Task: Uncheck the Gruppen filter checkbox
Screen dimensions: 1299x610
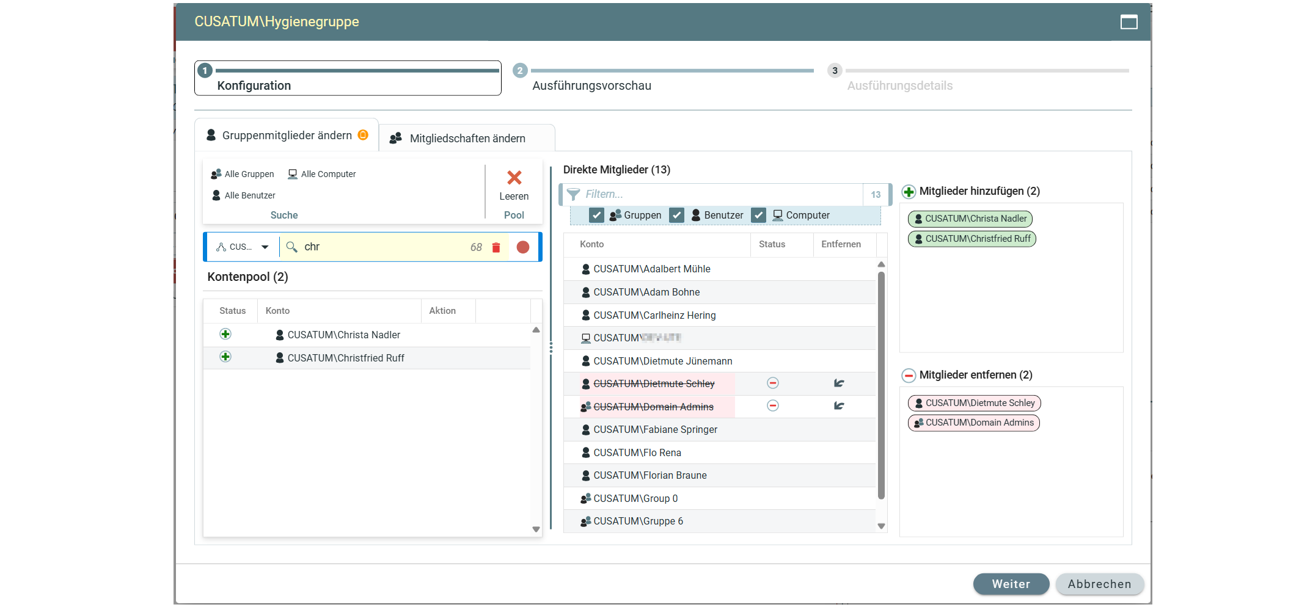Action: 596,216
